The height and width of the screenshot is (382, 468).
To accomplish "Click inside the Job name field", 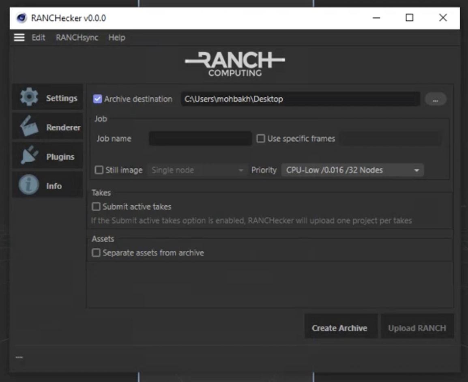I will pyautogui.click(x=200, y=138).
